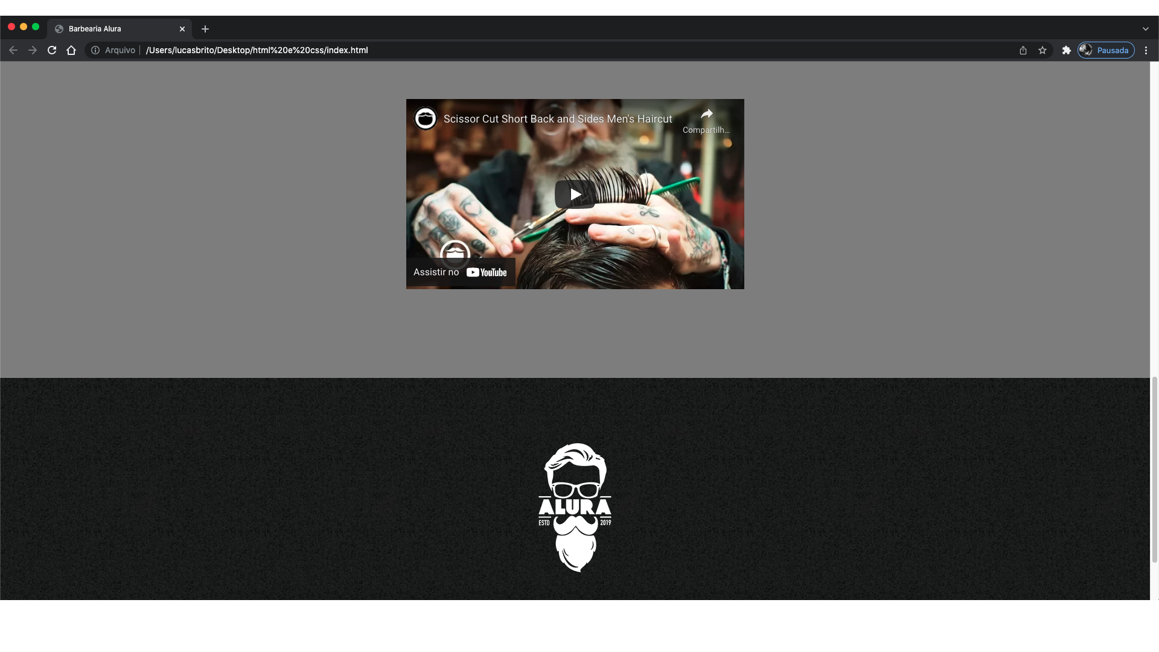Click Assistir no YouTube
This screenshot has width=1159, height=652.
pyautogui.click(x=461, y=272)
